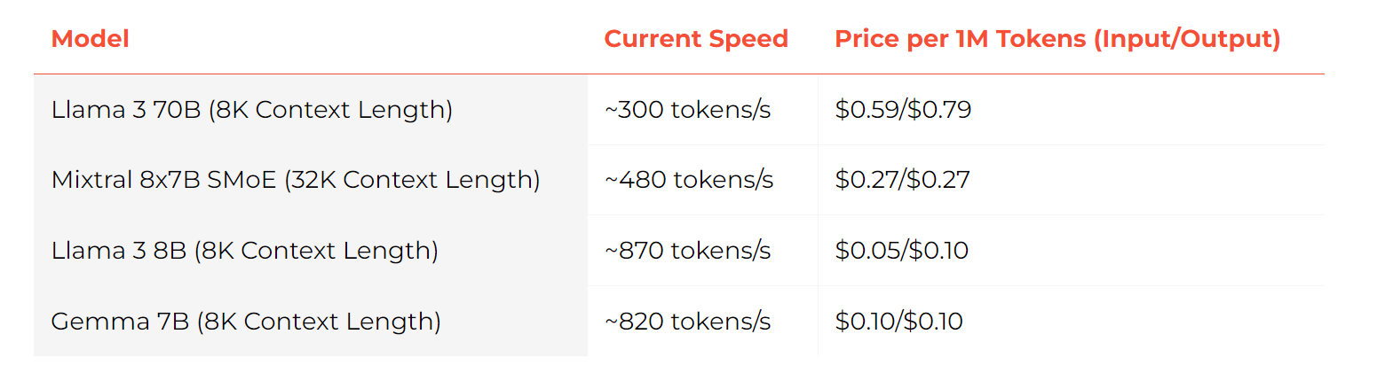Click 8K Context Length text beside Gemma 7B
Viewport: 1377px width, 373px height.
(x=318, y=321)
